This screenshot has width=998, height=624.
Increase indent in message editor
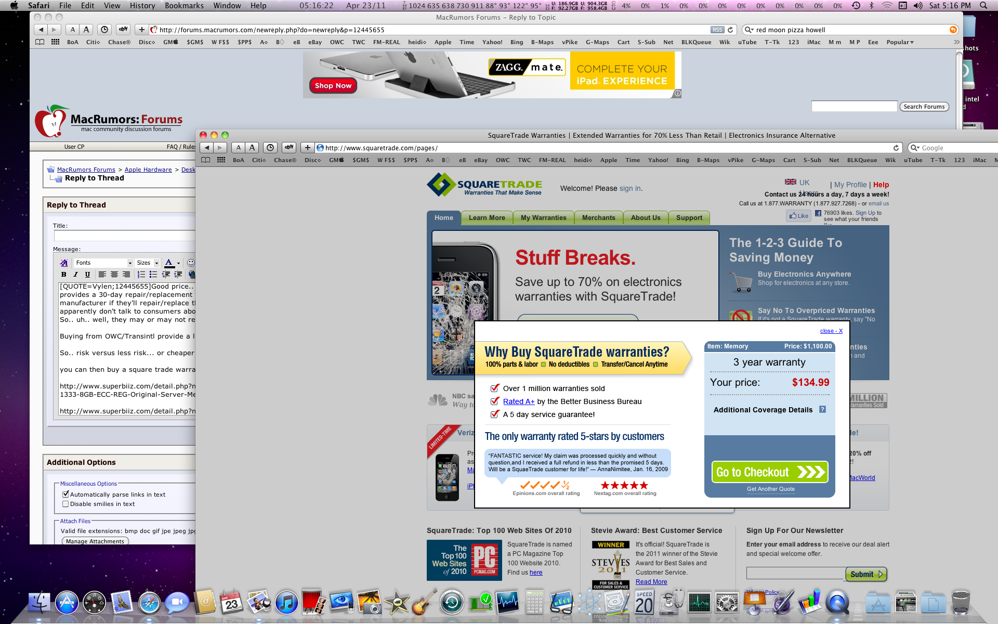pyautogui.click(x=178, y=275)
